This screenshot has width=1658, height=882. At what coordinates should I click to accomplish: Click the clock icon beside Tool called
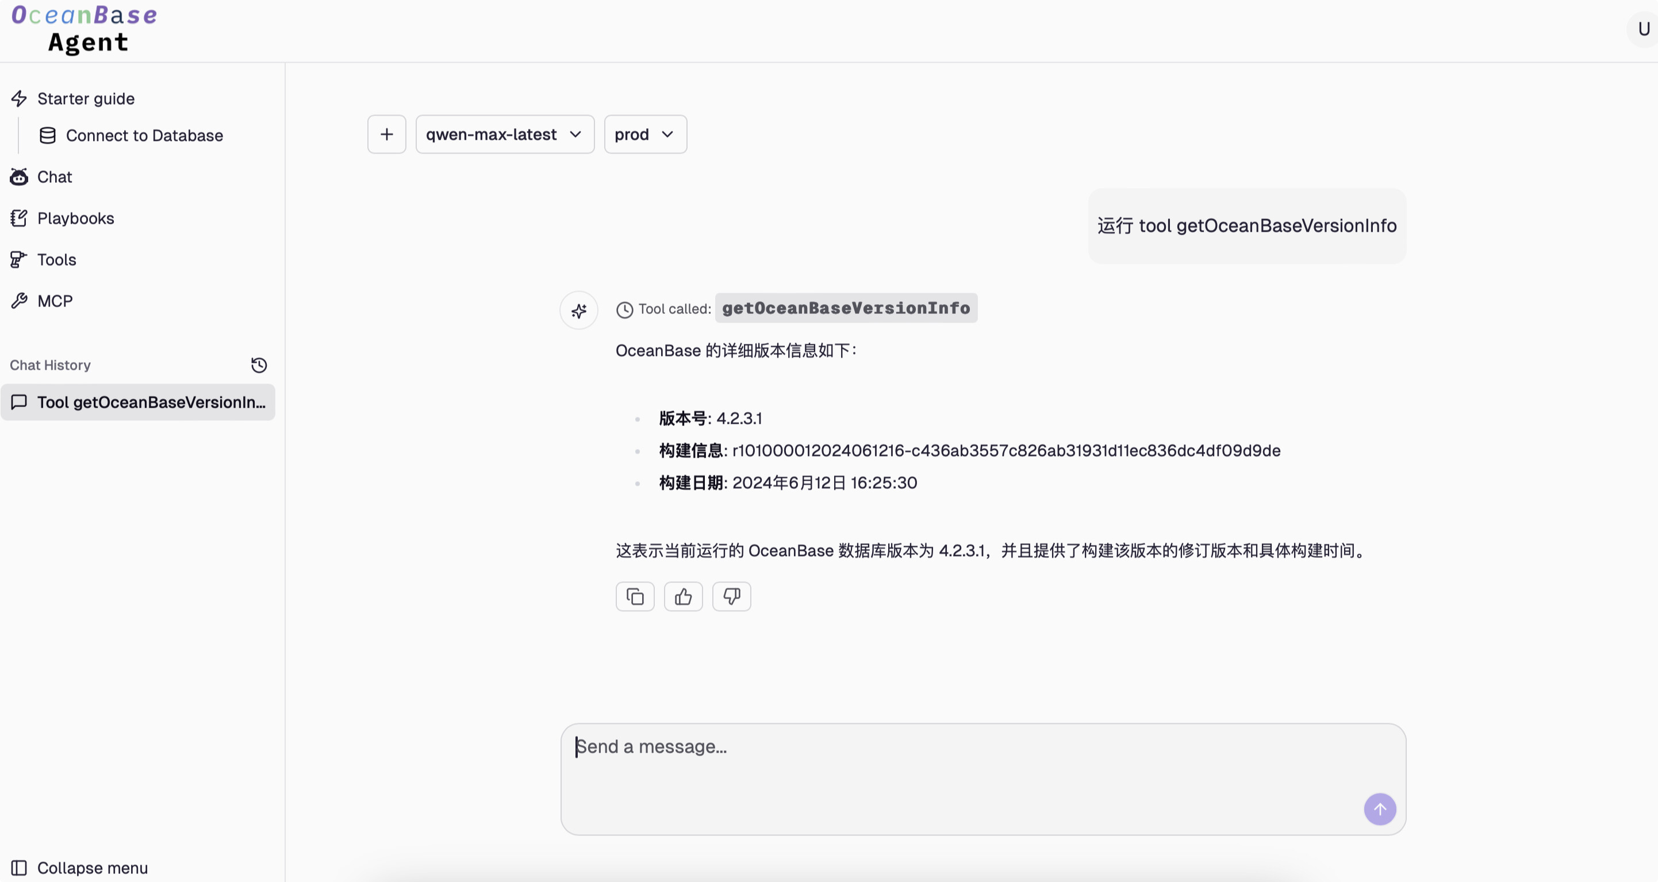pyautogui.click(x=624, y=310)
